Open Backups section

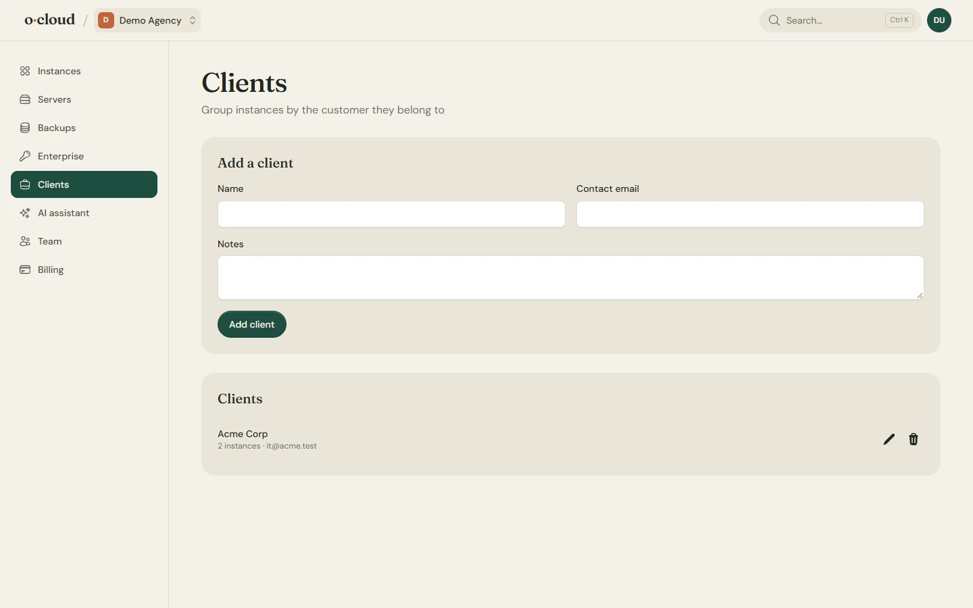pyautogui.click(x=84, y=128)
